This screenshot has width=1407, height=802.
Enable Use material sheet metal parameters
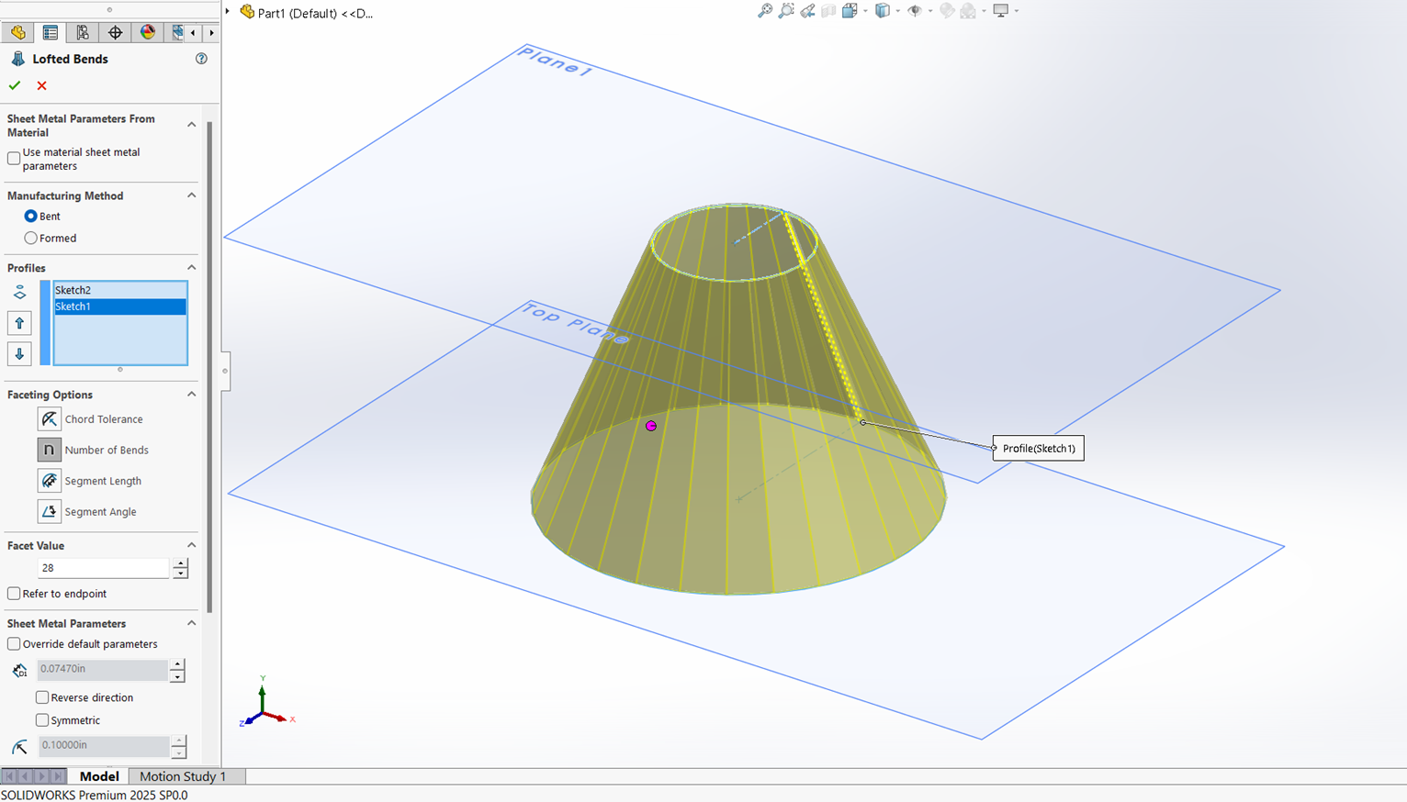14,158
